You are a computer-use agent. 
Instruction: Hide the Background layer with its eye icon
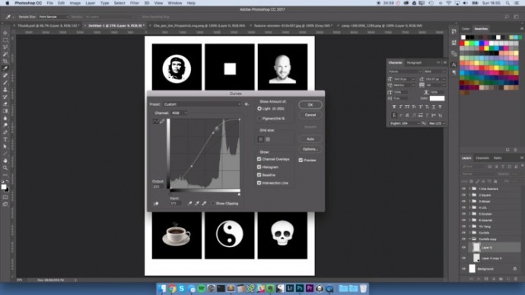463,268
